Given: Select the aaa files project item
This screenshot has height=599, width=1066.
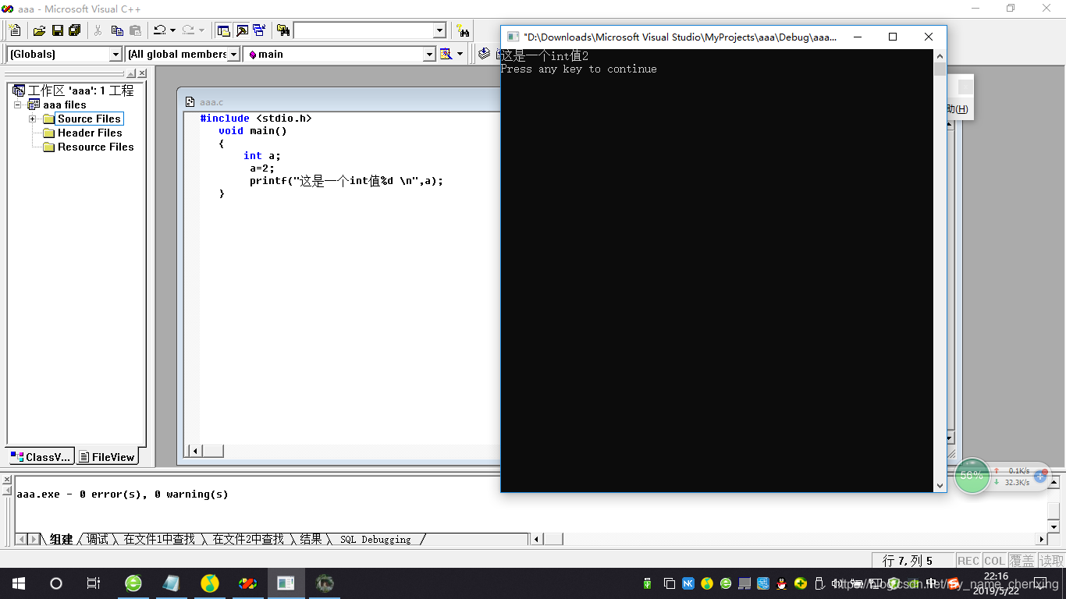Looking at the screenshot, I should [x=64, y=105].
